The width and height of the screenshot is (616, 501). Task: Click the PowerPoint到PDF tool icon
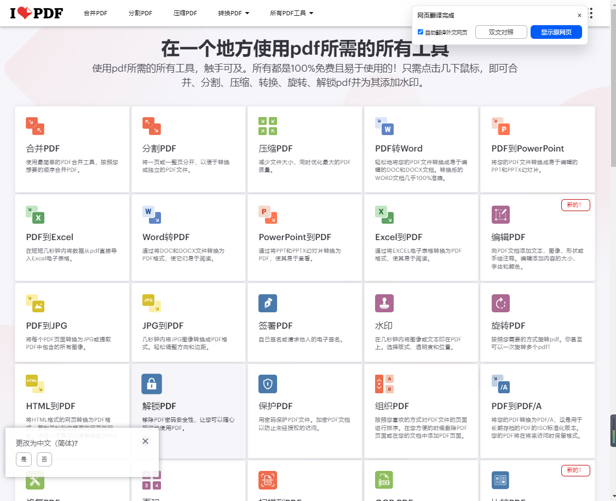coord(268,214)
